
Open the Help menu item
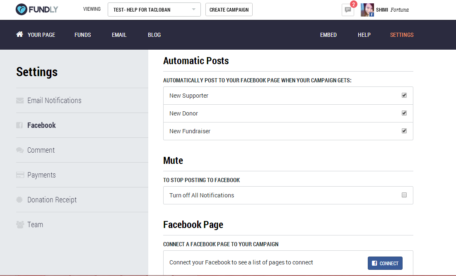click(x=364, y=35)
